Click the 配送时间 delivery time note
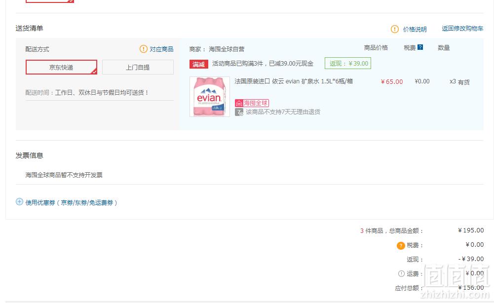The width and height of the screenshot is (494, 303). tap(87, 93)
